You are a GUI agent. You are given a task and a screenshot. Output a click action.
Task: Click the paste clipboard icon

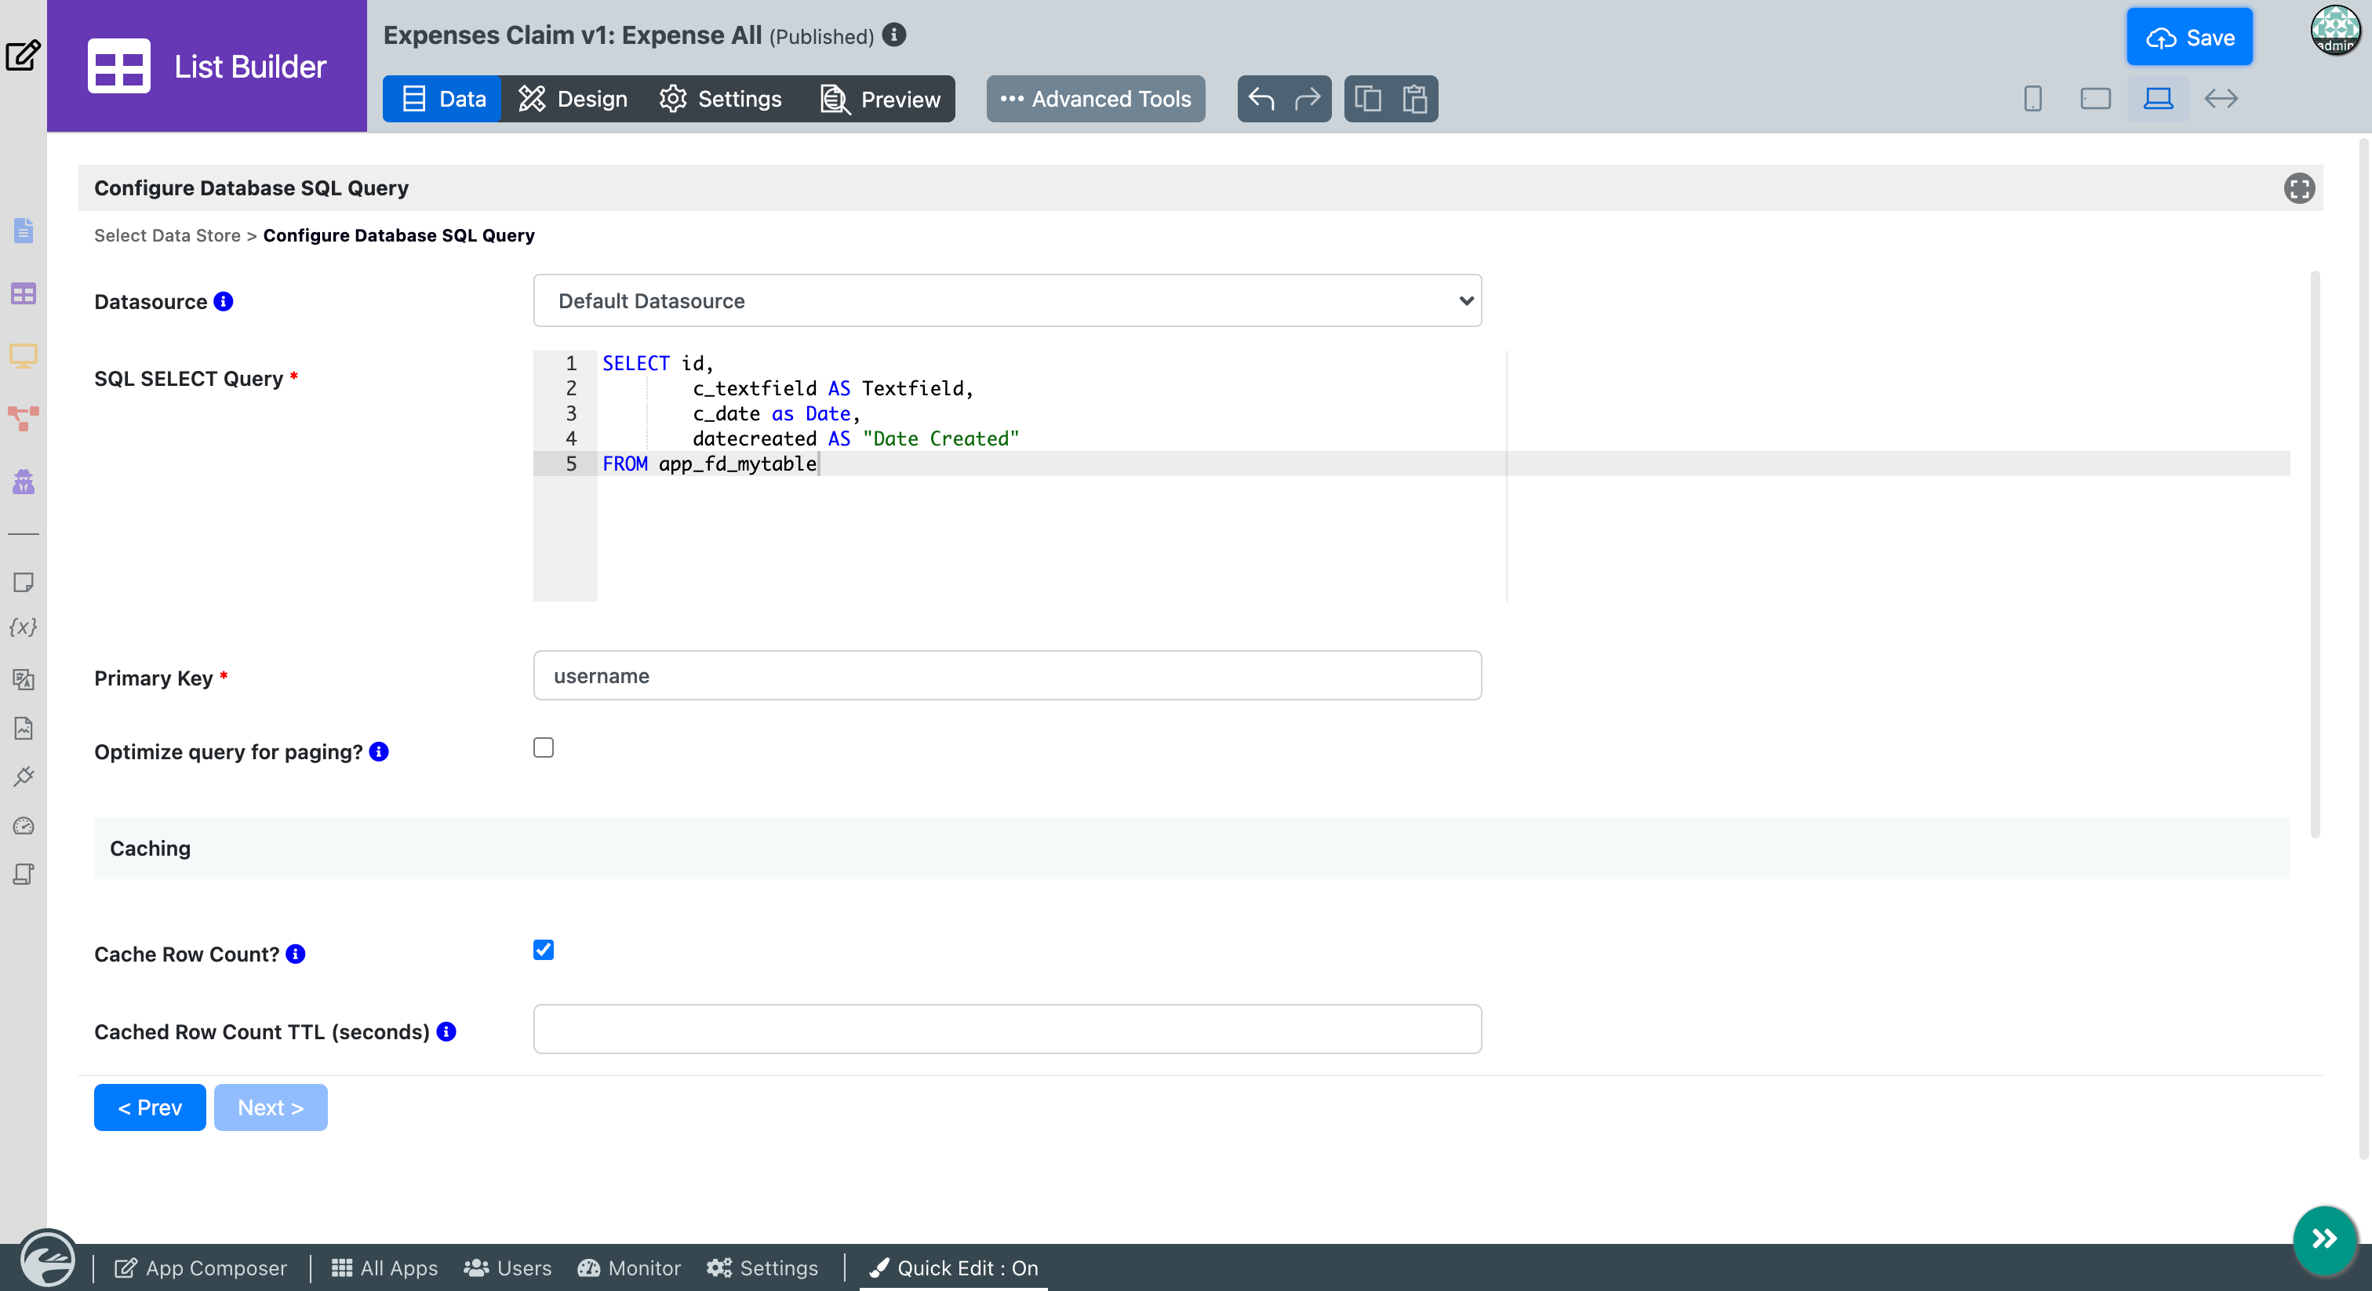click(x=1414, y=99)
